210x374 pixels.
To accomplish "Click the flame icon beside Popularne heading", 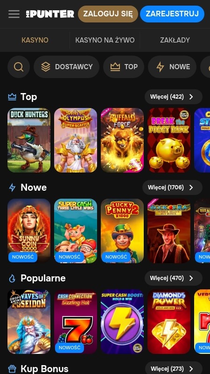I will point(12,278).
